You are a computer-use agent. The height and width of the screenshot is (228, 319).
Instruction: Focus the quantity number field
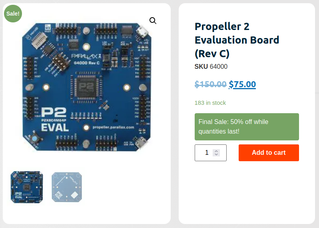point(205,153)
